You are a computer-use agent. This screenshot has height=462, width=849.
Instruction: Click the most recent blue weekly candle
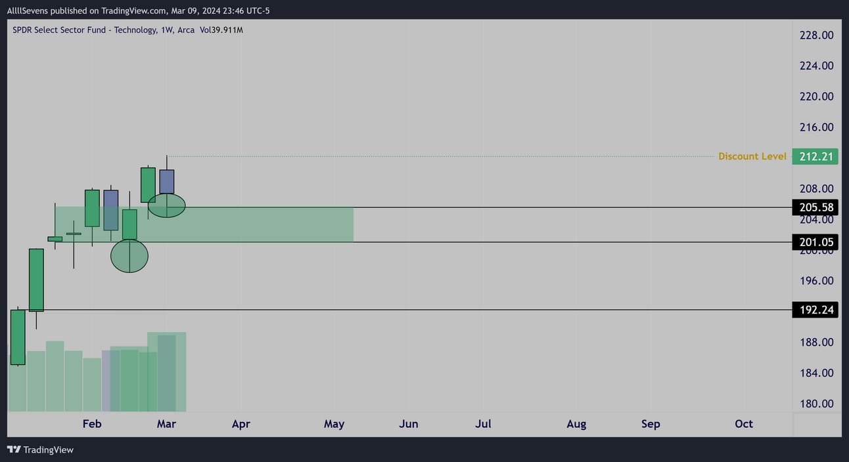167,181
